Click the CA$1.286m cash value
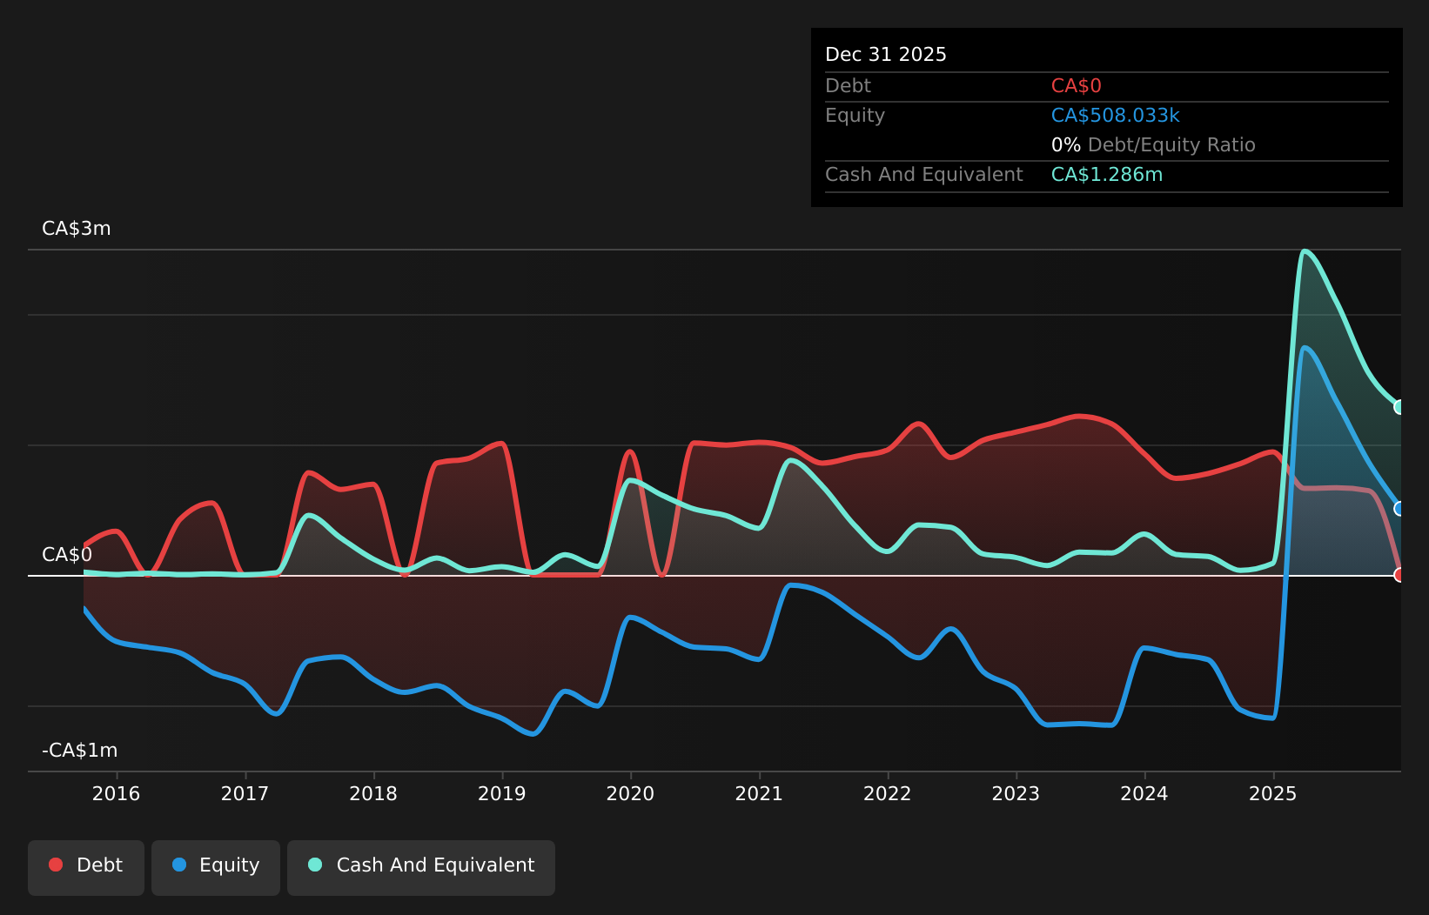 coord(1107,175)
